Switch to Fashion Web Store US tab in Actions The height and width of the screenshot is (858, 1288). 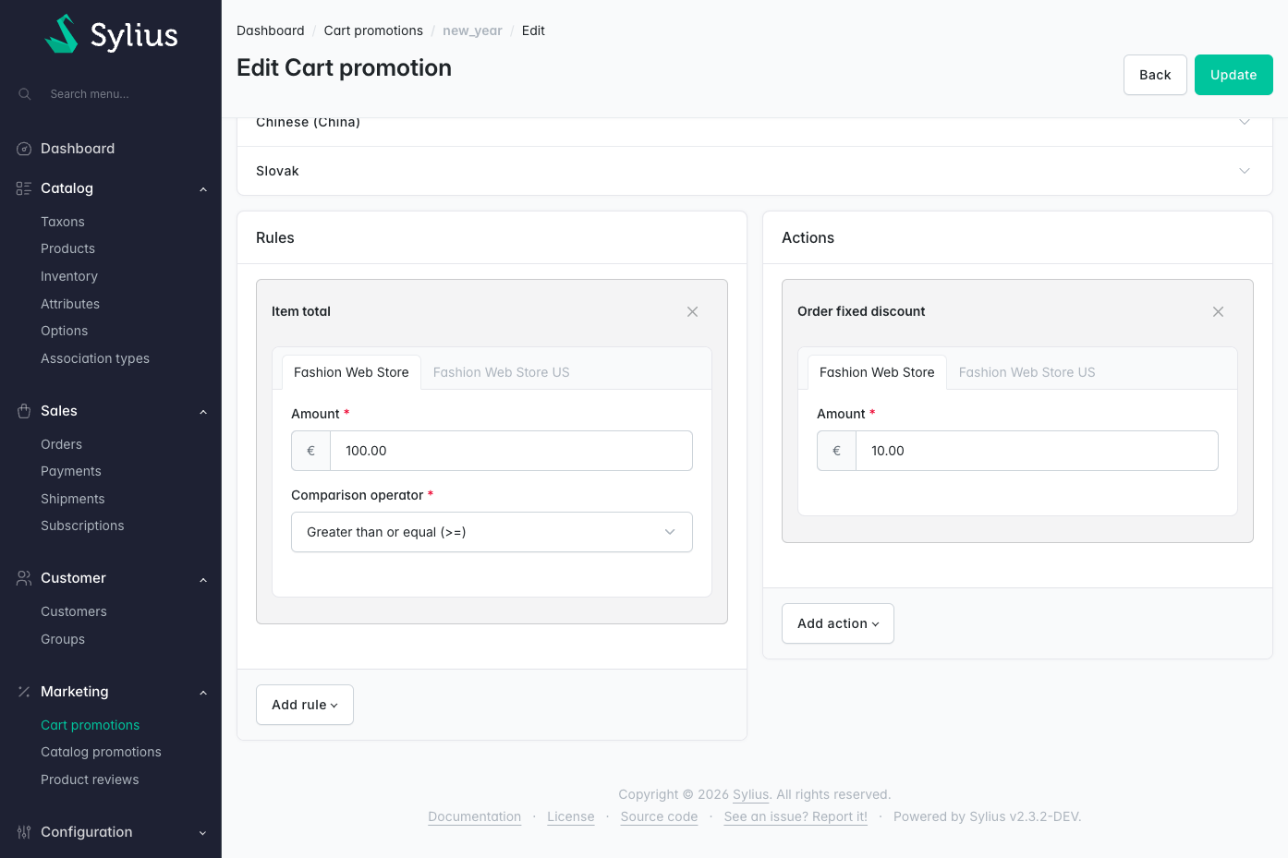(1027, 372)
